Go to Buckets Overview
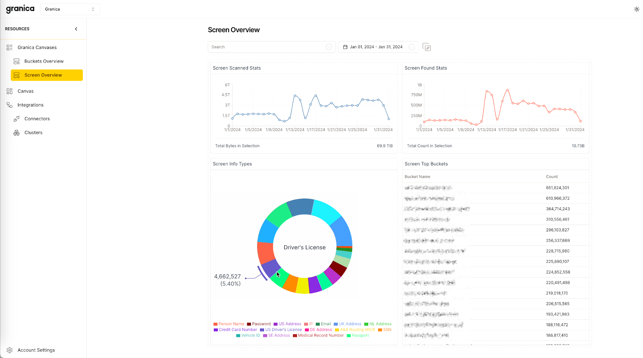The image size is (643, 358). click(x=44, y=61)
